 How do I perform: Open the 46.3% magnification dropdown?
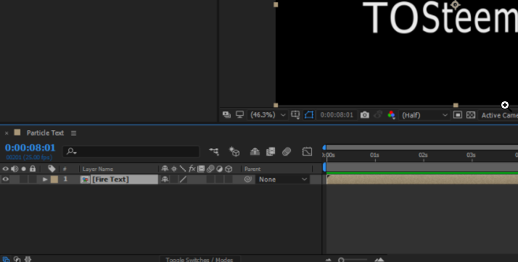(x=267, y=115)
